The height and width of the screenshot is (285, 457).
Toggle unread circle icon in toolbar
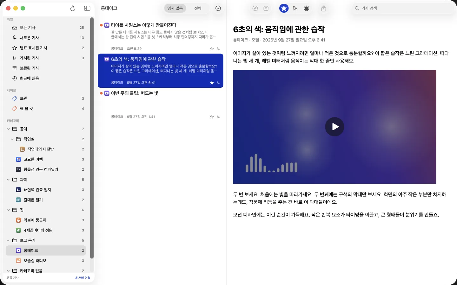307,9
